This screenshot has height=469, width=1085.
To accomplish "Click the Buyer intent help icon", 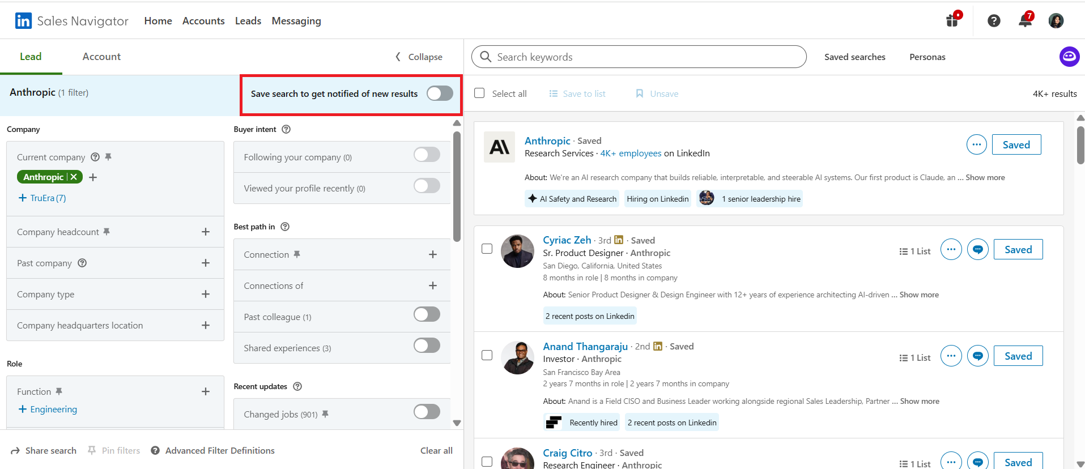I will 286,129.
